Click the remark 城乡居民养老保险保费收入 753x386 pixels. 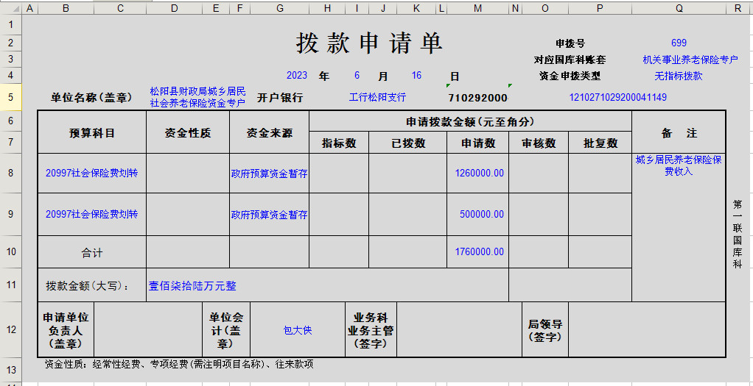coord(679,166)
